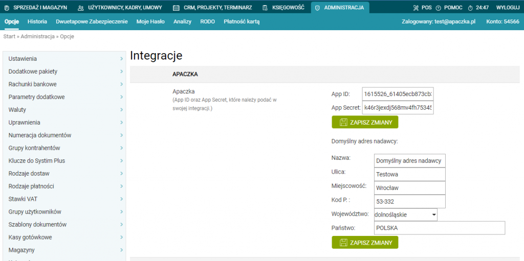The width and height of the screenshot is (524, 261).
Task: Click the session timer clock icon
Action: [x=470, y=8]
